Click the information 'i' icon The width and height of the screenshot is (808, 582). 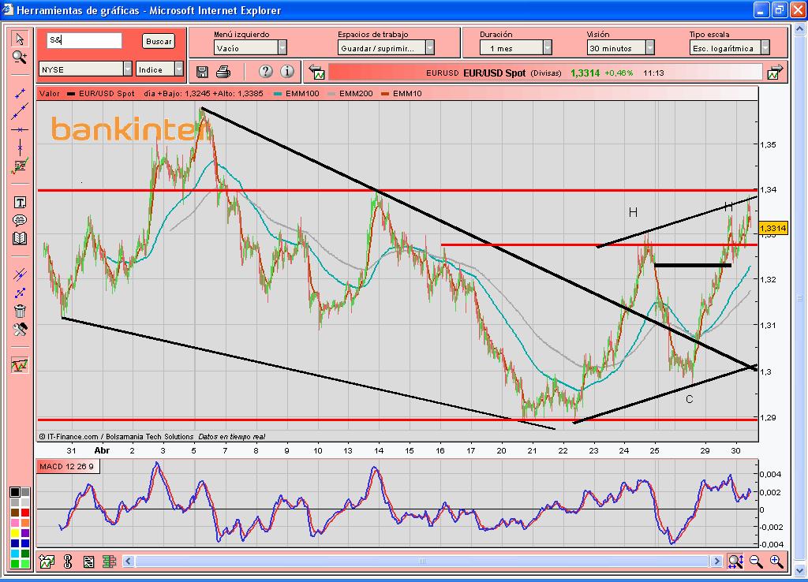tap(287, 72)
